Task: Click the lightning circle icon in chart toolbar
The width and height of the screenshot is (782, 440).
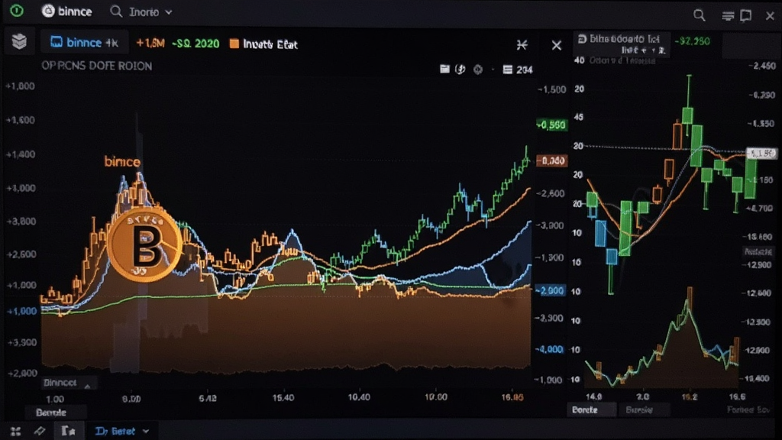Action: pyautogui.click(x=460, y=70)
